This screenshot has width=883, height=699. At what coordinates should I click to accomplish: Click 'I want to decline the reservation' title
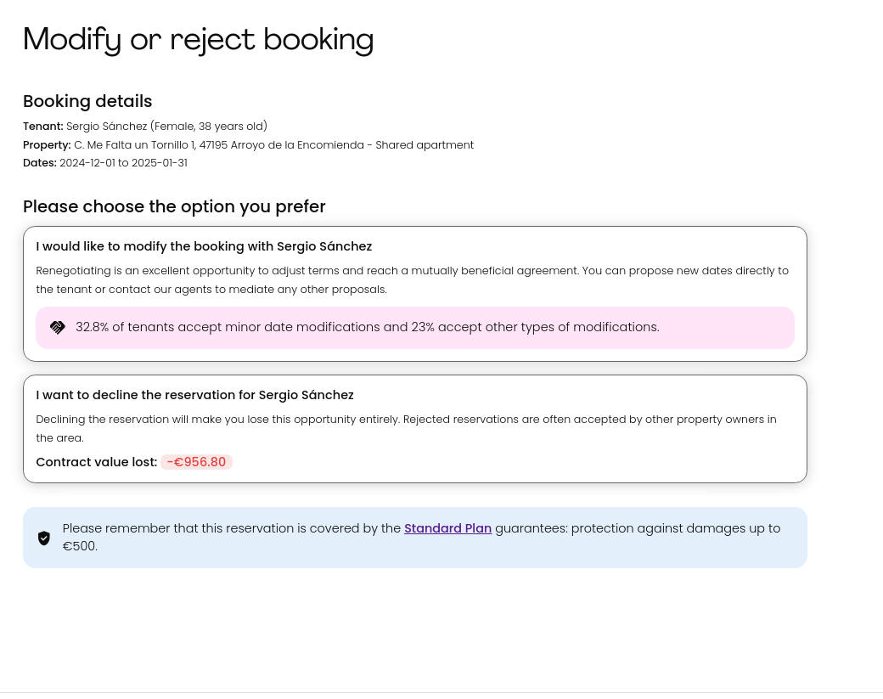194,395
